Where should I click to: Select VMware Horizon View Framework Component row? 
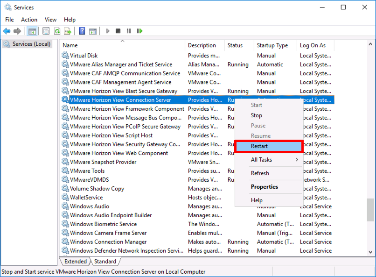(197, 109)
